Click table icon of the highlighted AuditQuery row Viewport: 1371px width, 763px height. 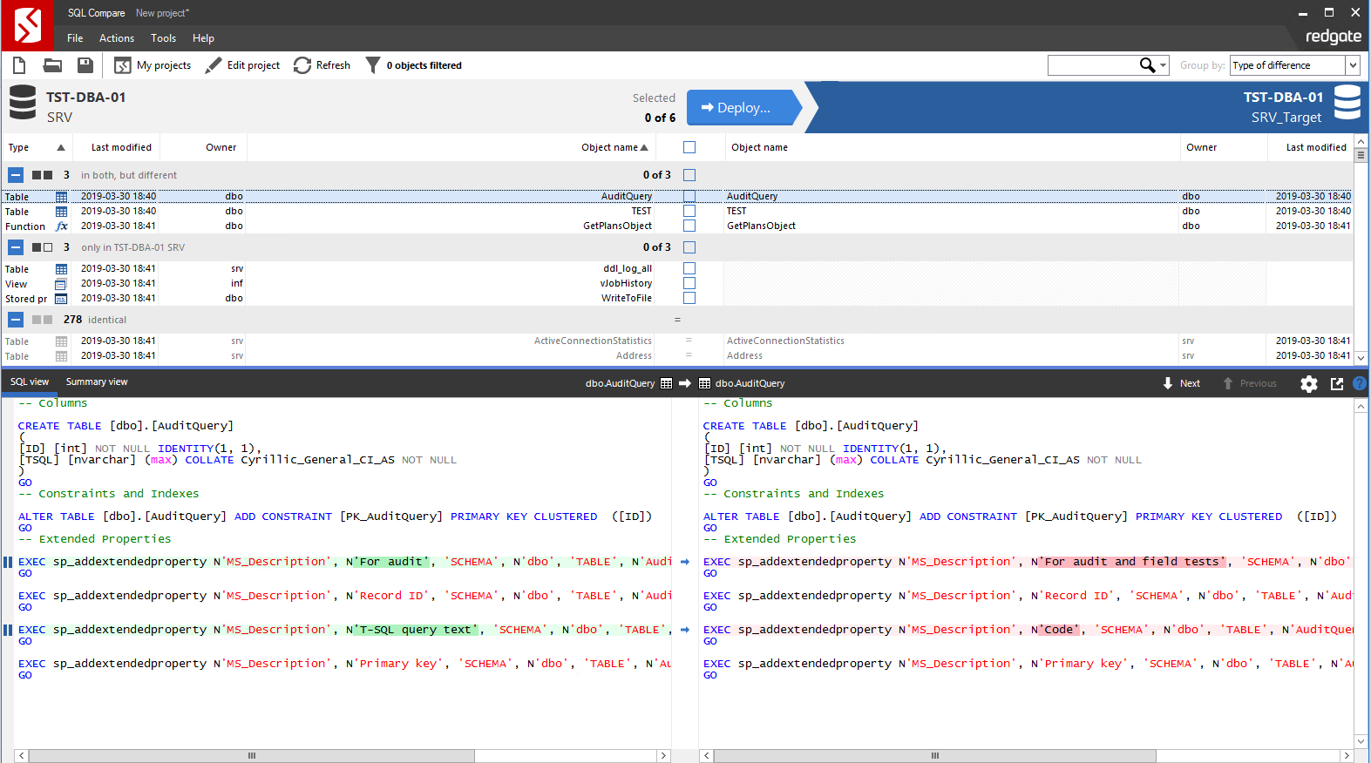click(x=61, y=197)
